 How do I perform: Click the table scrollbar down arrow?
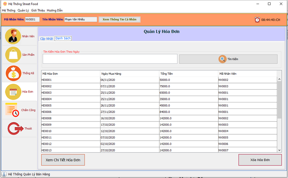click(279, 150)
